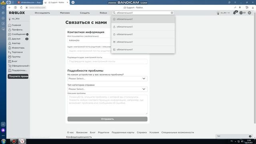The image size is (256, 144).
Task: Open the notifications bell in the header
Action: point(235,13)
